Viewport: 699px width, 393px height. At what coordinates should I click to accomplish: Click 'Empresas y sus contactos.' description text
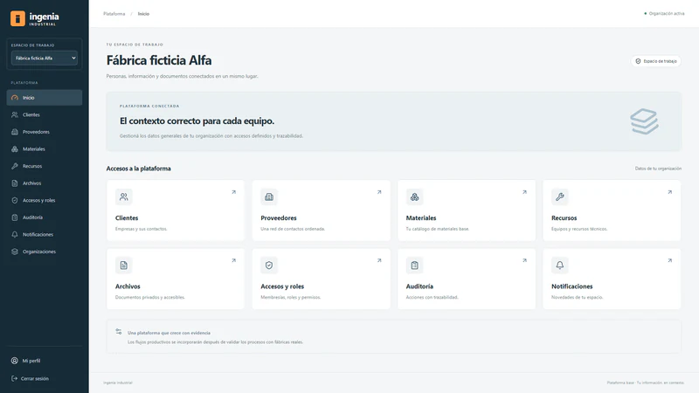141,229
